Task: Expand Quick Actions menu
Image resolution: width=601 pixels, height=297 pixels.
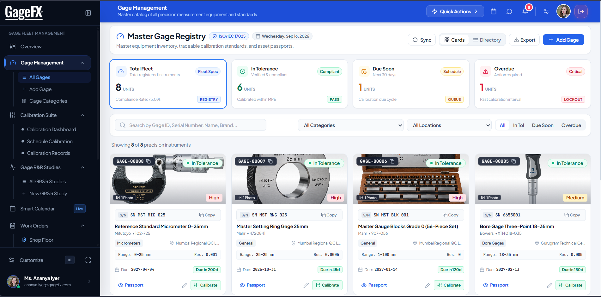Action: coord(455,11)
